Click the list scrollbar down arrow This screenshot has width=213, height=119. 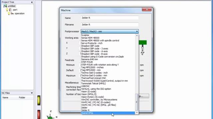137,112
